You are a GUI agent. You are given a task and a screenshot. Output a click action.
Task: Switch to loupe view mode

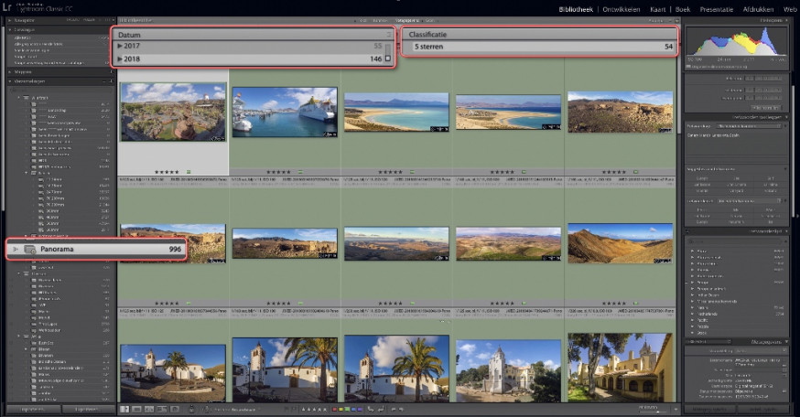coord(136,410)
